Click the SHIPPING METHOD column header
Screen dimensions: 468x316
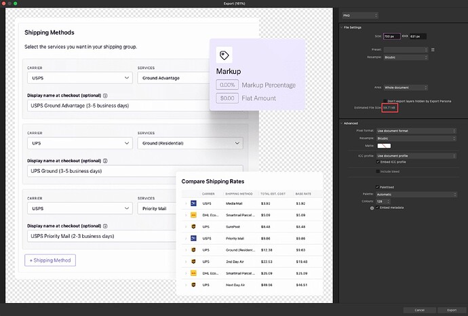(x=239, y=194)
